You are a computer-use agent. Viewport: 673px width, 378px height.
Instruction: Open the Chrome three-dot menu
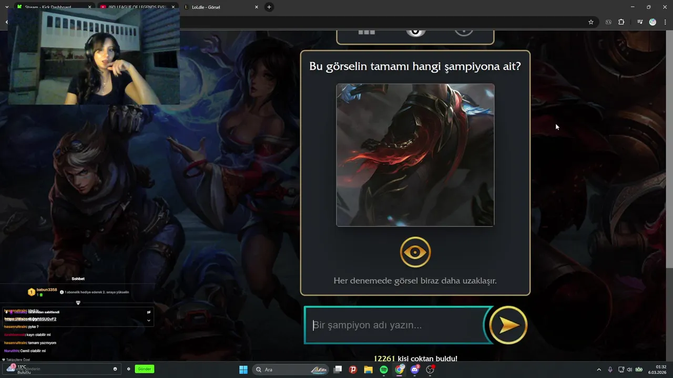665,22
